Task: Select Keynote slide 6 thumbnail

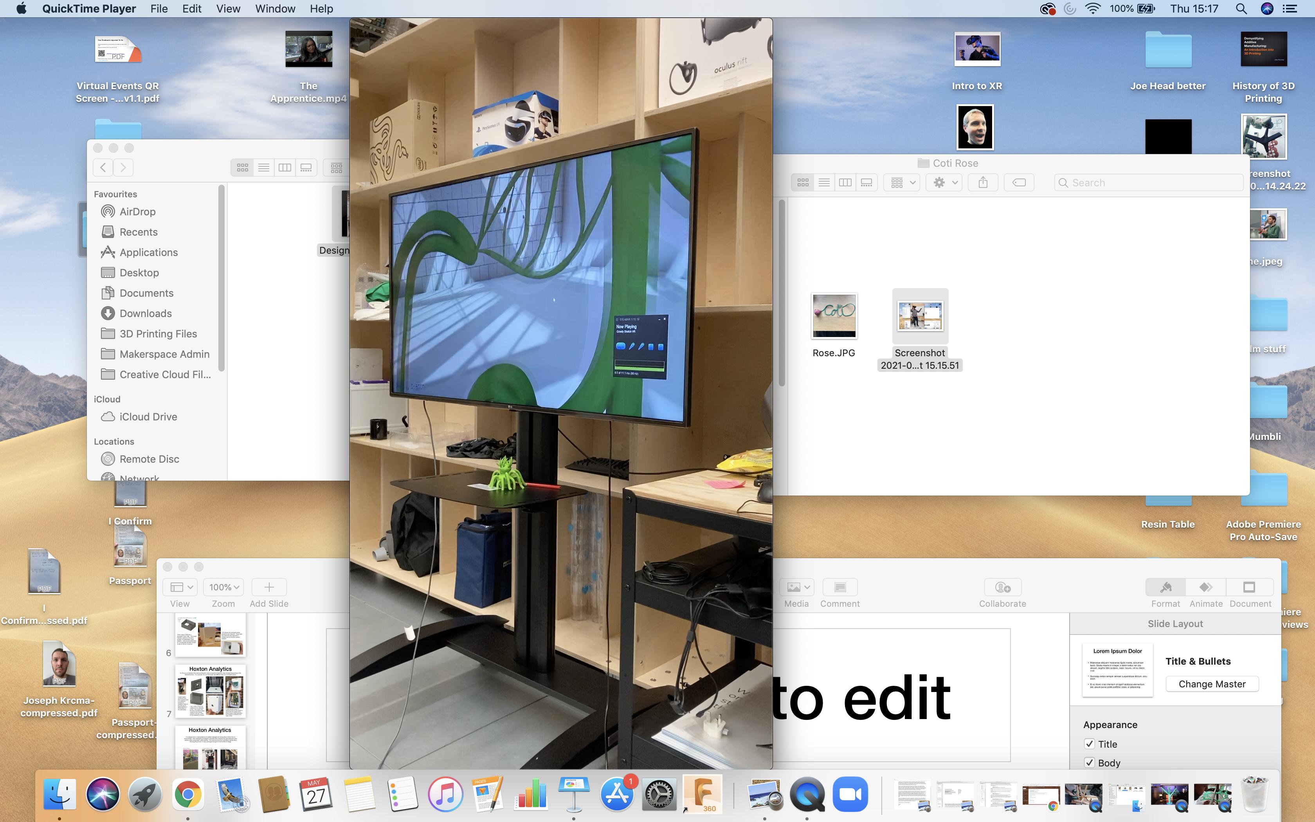Action: click(210, 635)
